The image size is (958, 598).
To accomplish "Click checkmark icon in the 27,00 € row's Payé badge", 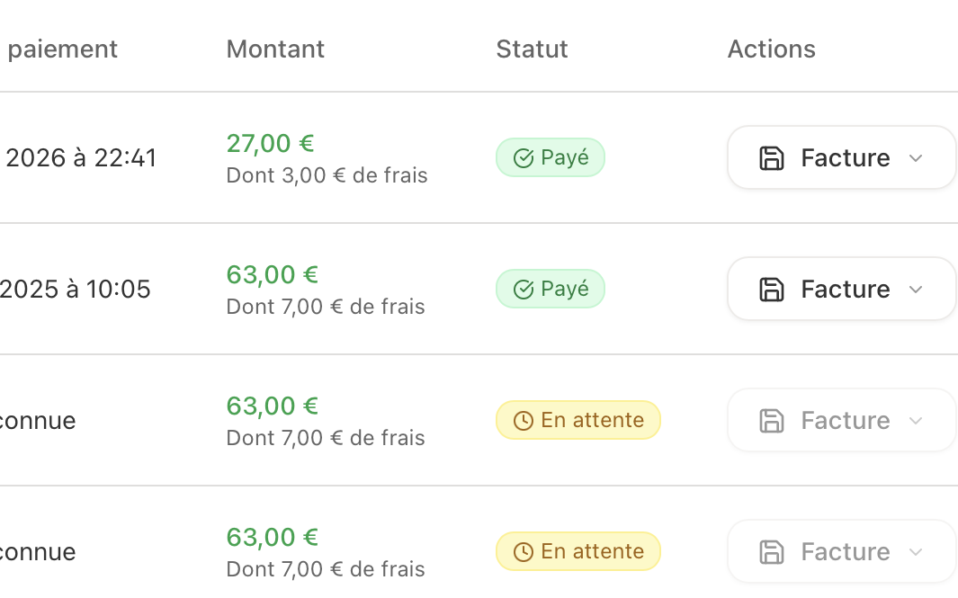I will click(524, 159).
